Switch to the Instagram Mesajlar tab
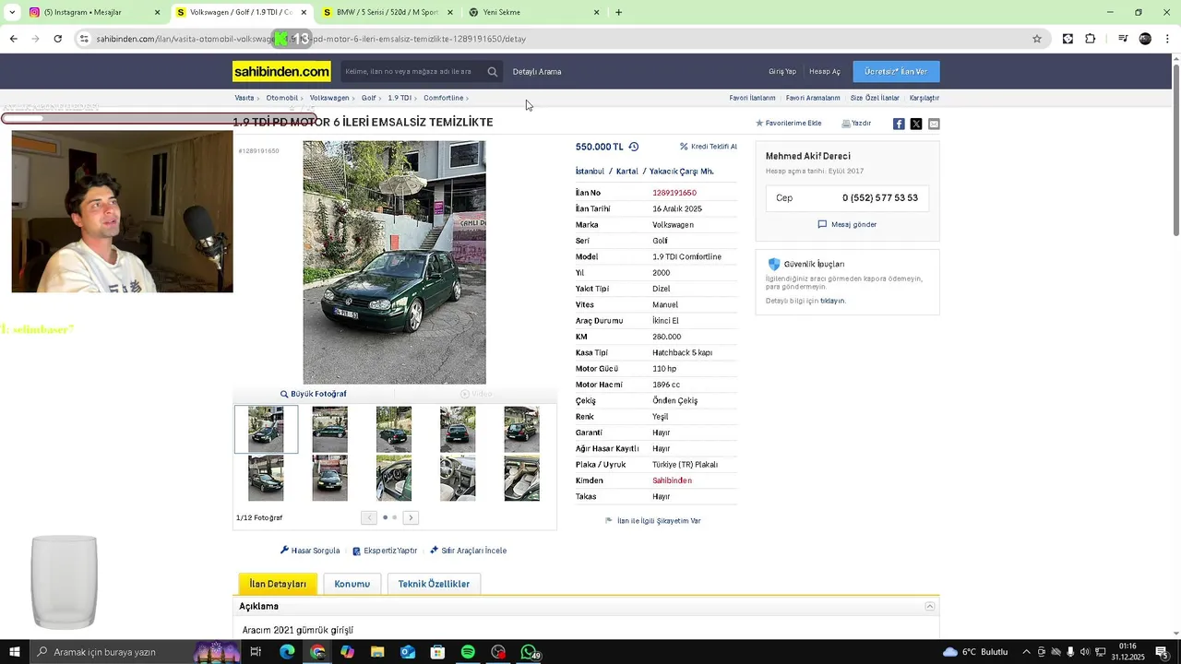 pyautogui.click(x=92, y=12)
